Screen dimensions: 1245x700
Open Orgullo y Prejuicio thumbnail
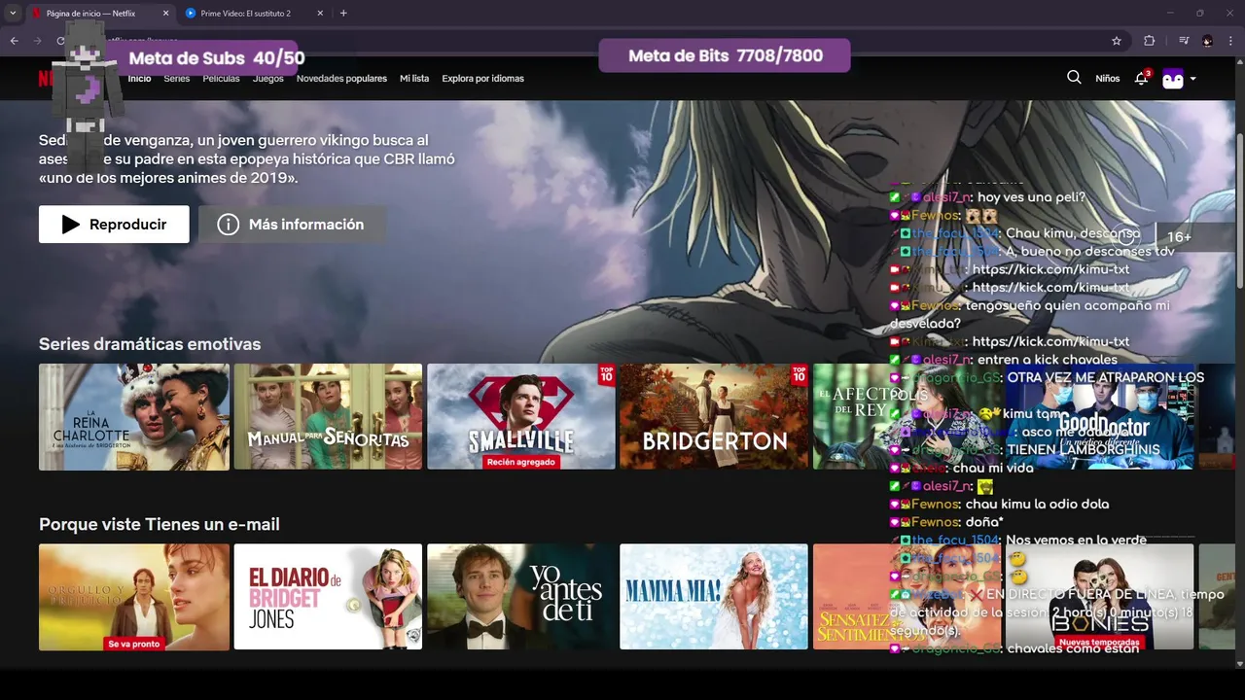[134, 597]
